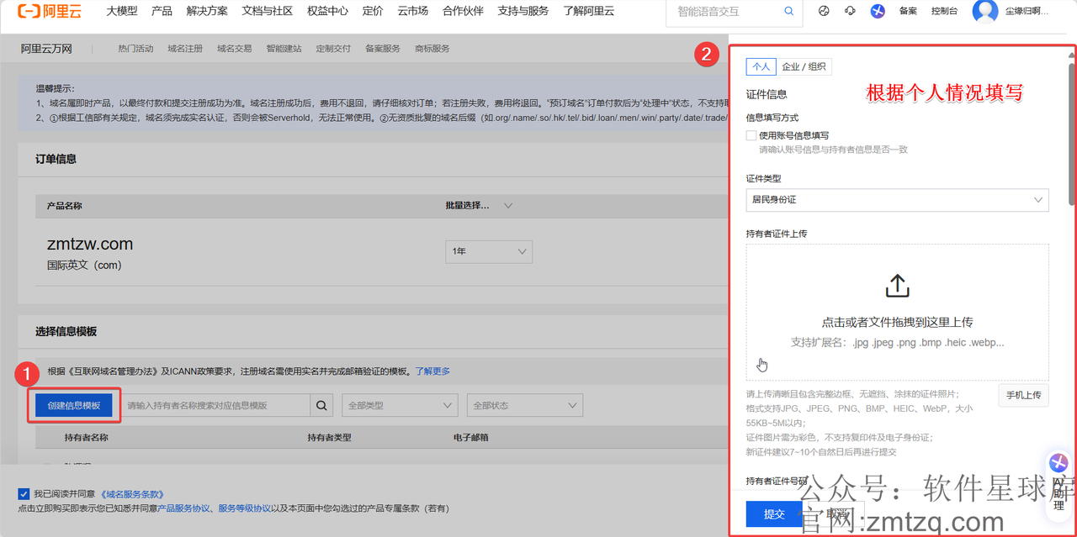Open the headset customer service icon
Viewport: 1077px width, 537px height.
850,11
